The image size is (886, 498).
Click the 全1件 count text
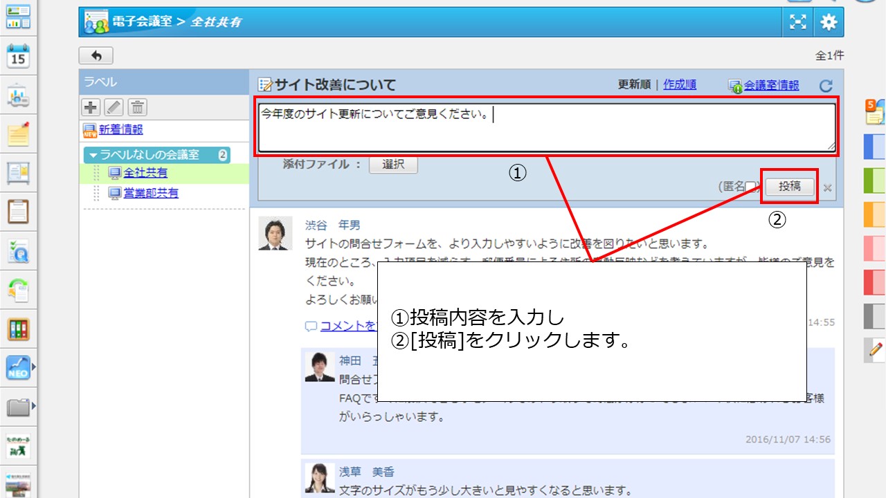click(830, 56)
